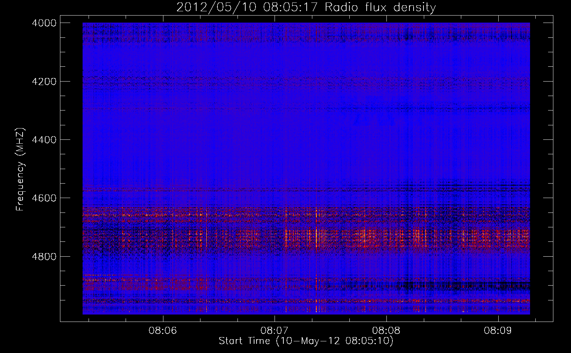Select the 4400 frequency tick label
The height and width of the screenshot is (353, 571).
(44, 140)
